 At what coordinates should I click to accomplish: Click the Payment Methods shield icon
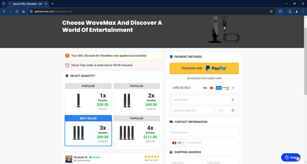click(x=171, y=57)
